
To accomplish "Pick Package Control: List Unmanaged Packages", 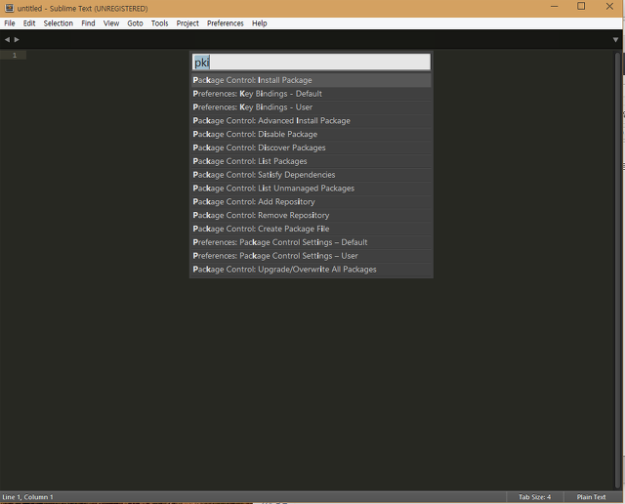I will (x=312, y=189).
